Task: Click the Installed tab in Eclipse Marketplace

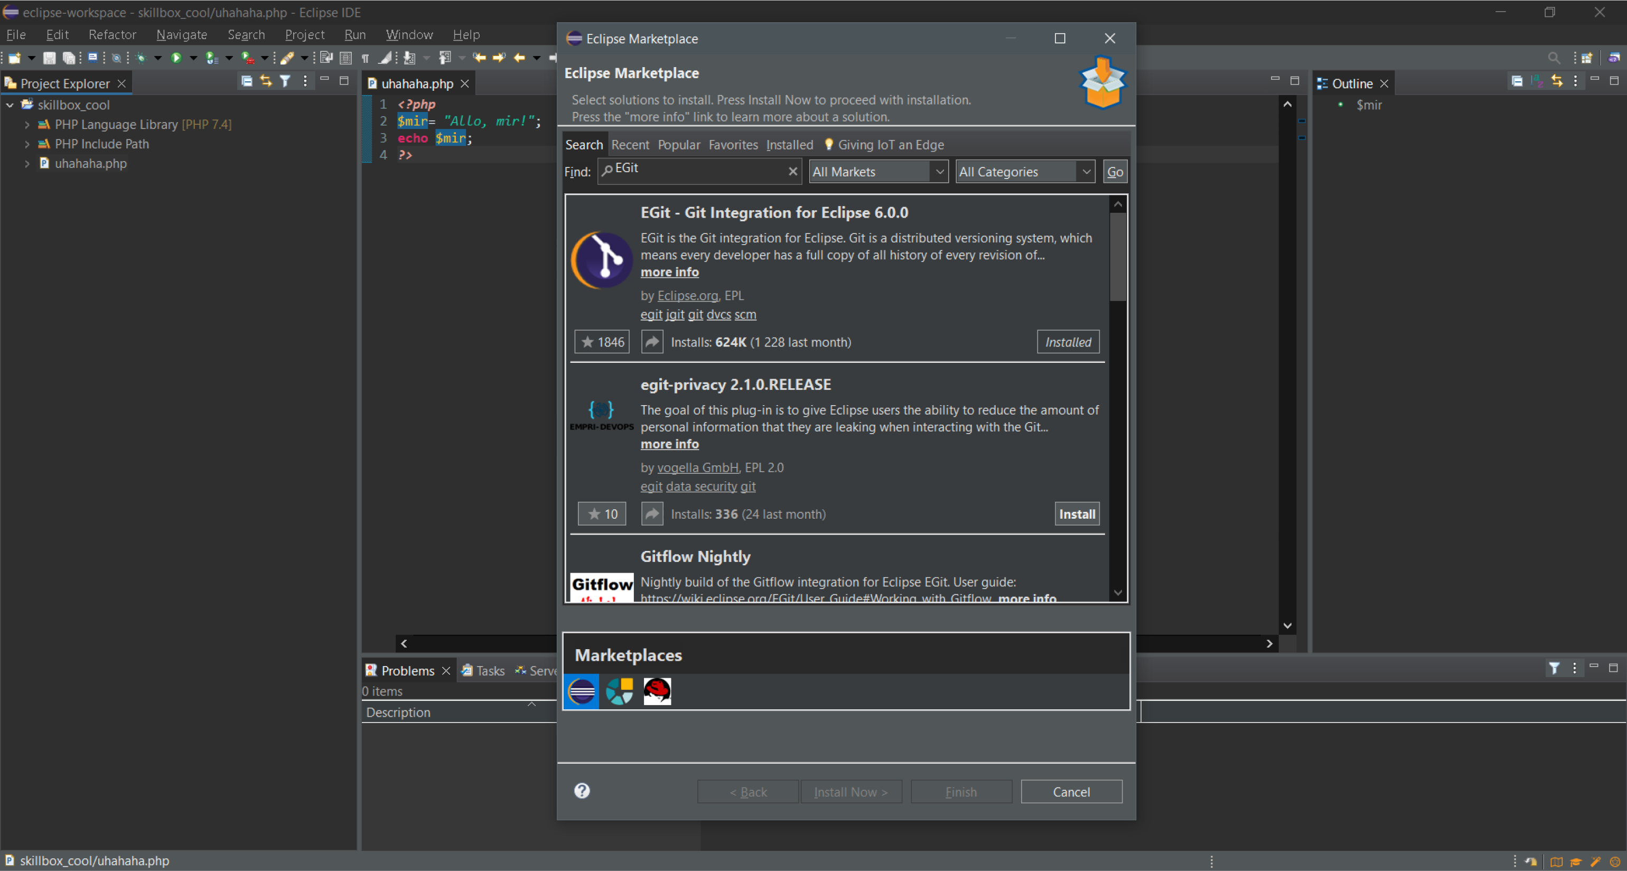Action: (x=789, y=144)
